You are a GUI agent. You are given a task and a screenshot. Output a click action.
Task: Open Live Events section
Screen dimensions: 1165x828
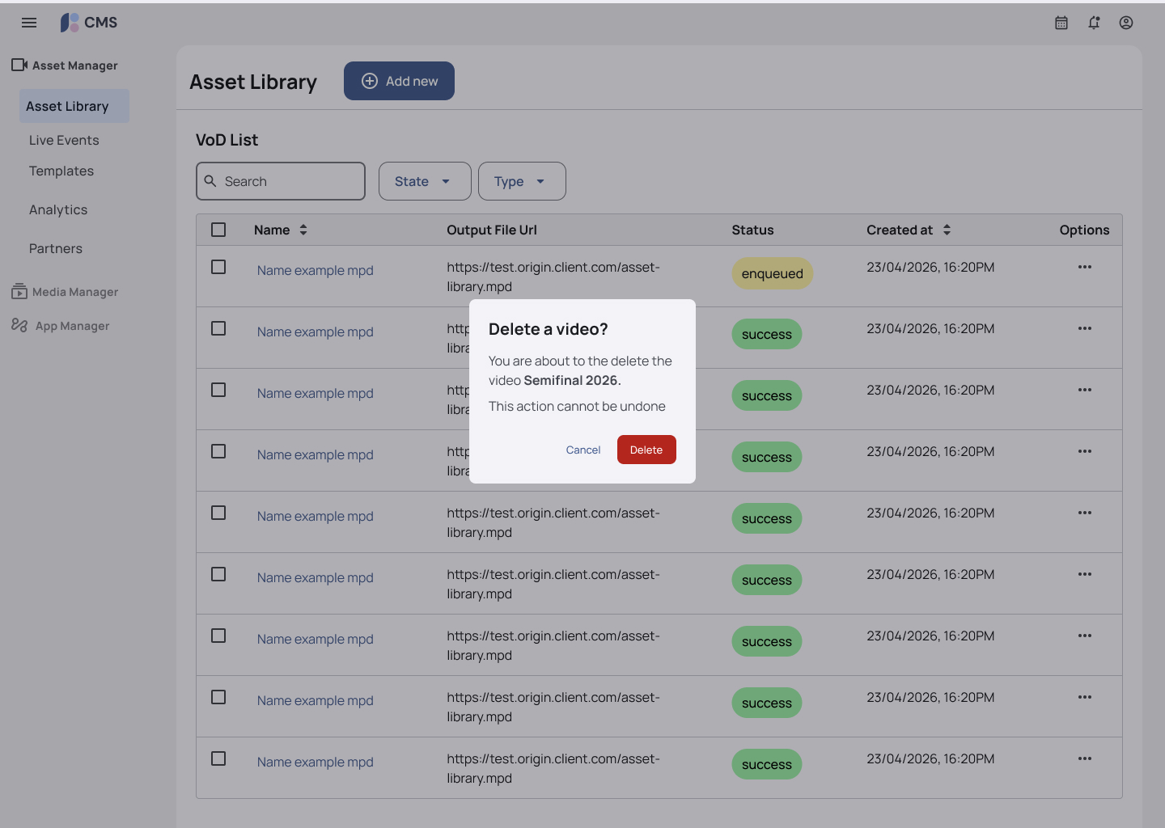64,140
